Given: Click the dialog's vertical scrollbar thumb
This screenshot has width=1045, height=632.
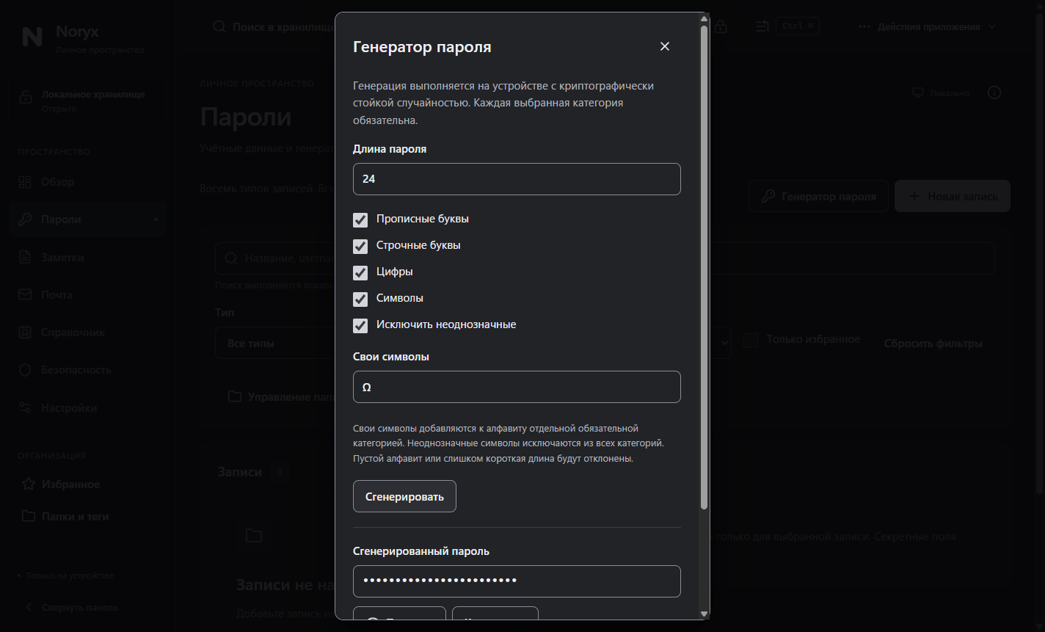Looking at the screenshot, I should [x=704, y=268].
